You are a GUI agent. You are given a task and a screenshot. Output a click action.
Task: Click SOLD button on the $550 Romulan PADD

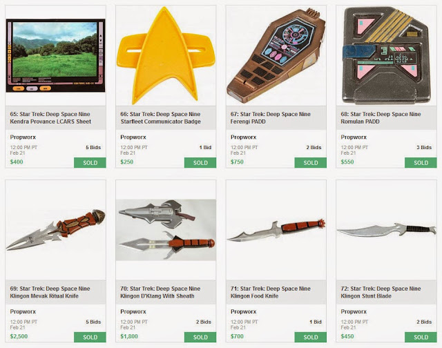tap(421, 162)
